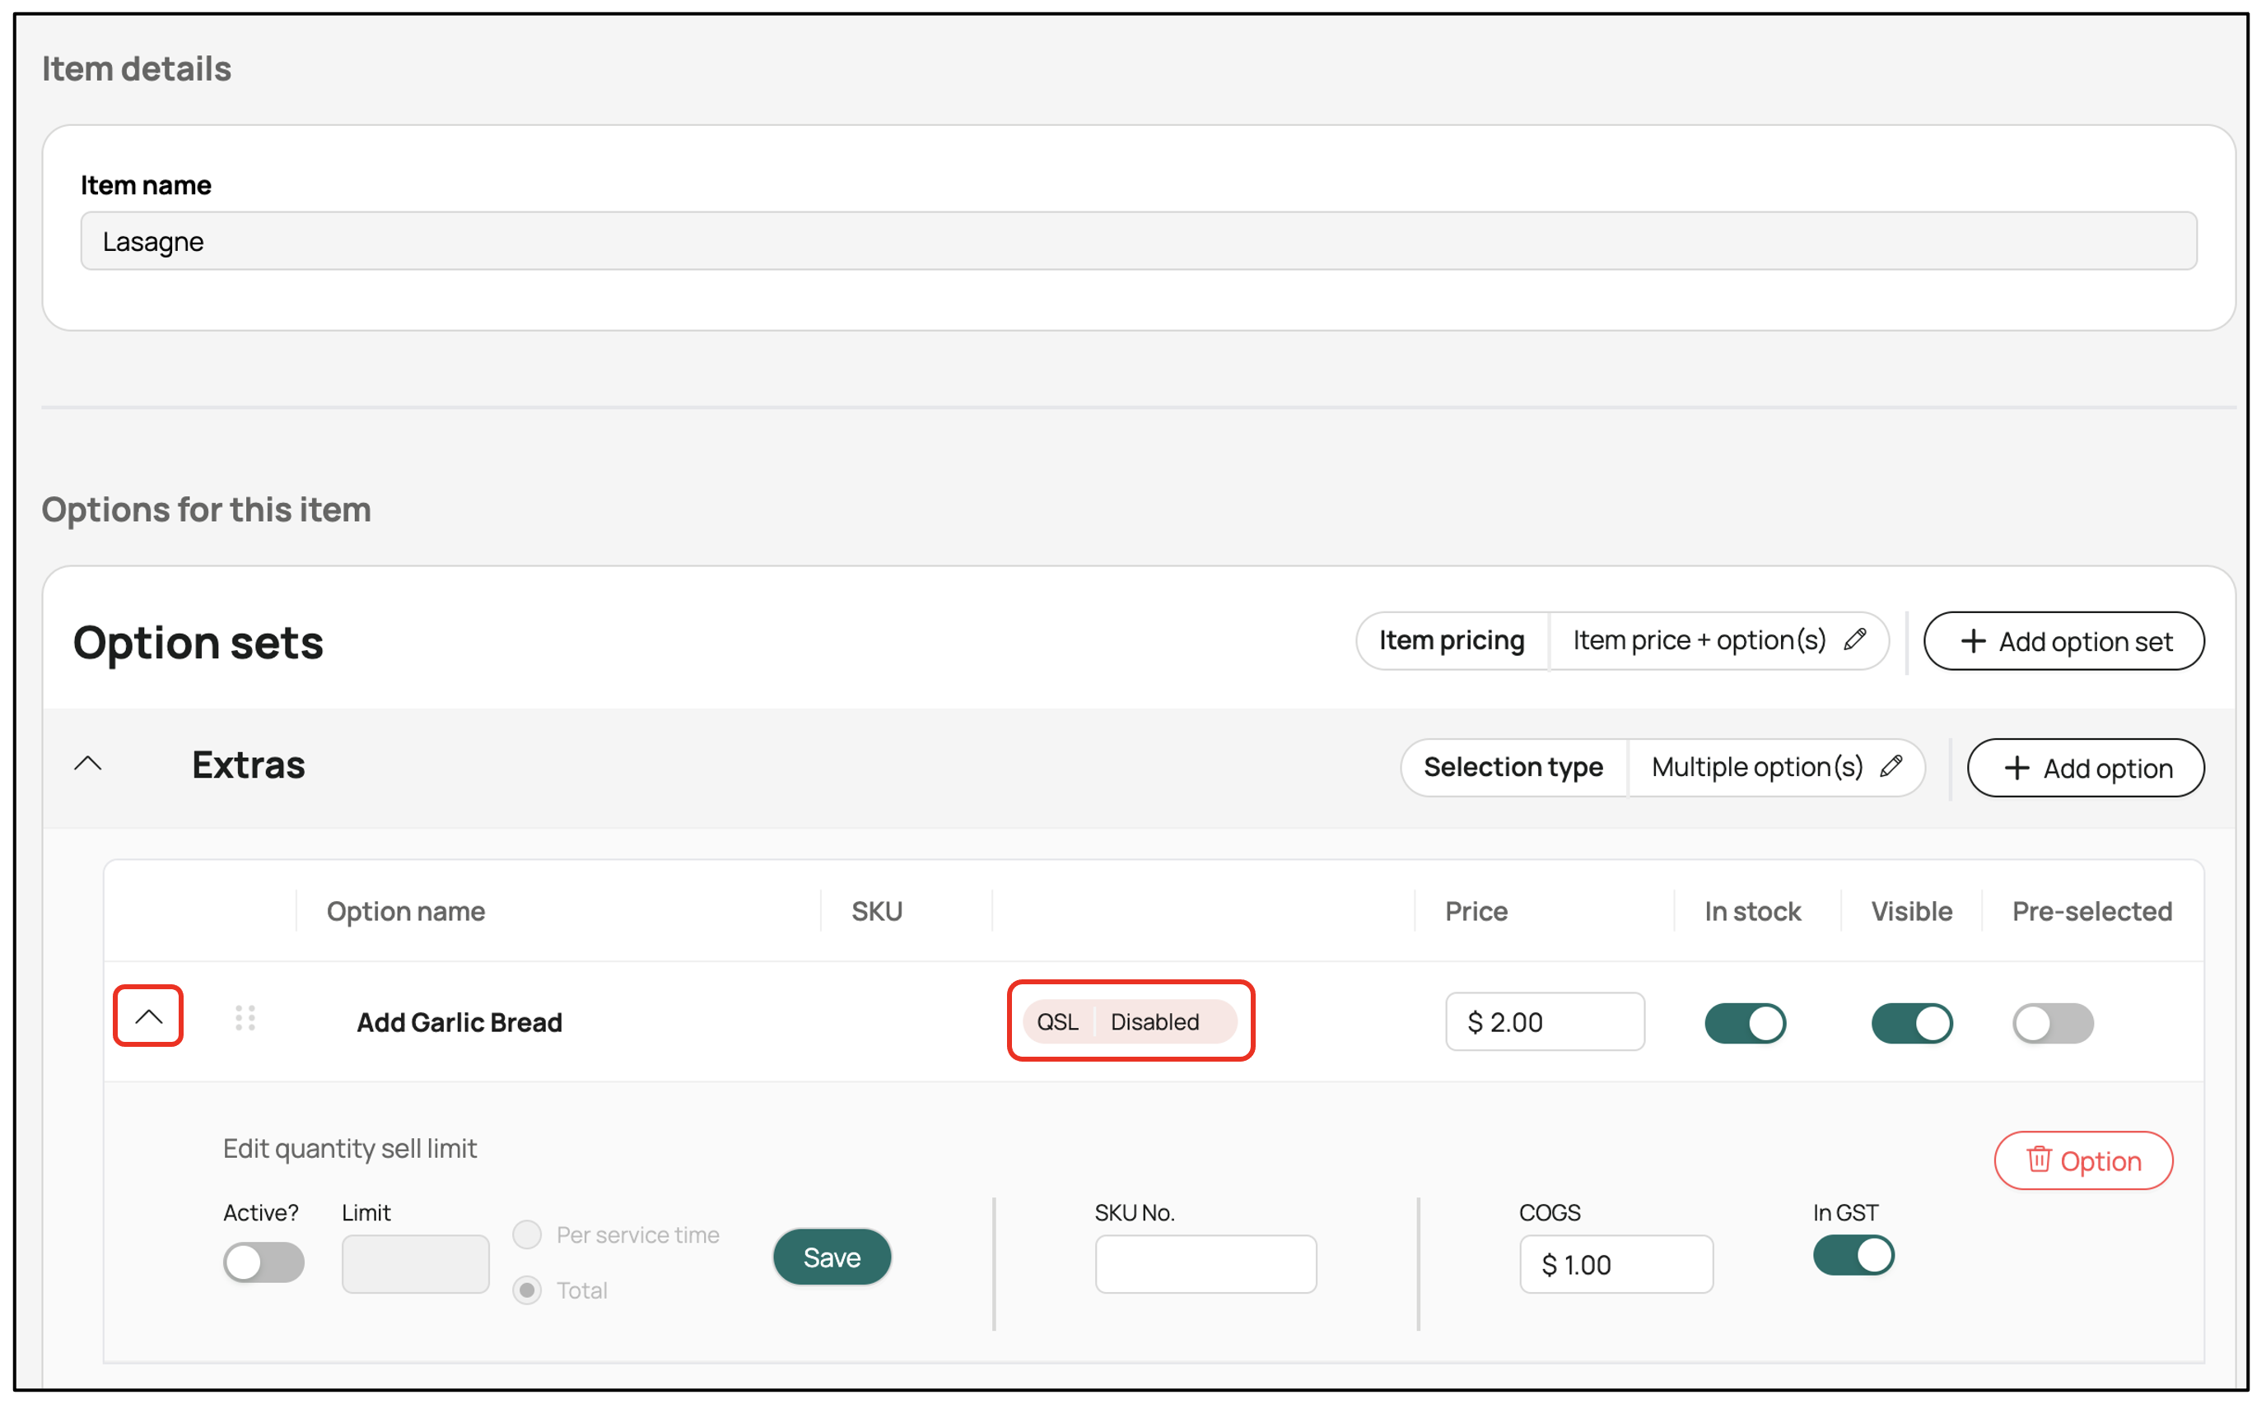Click the QSL Disabled badge
The image size is (2266, 1404).
tap(1130, 1021)
